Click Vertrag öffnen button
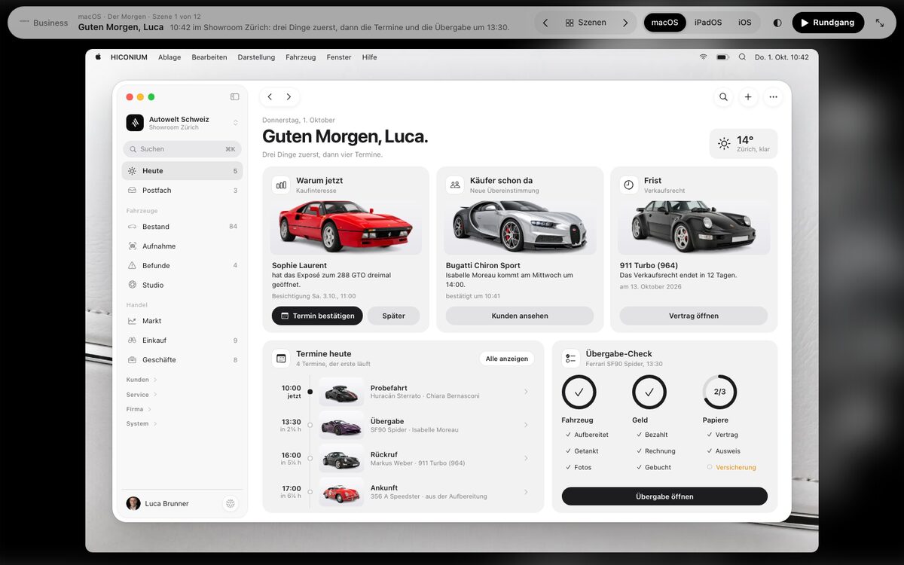 [694, 316]
